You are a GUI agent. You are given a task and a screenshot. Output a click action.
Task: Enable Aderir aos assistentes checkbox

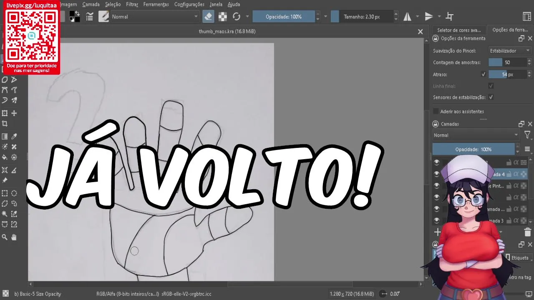(x=436, y=111)
